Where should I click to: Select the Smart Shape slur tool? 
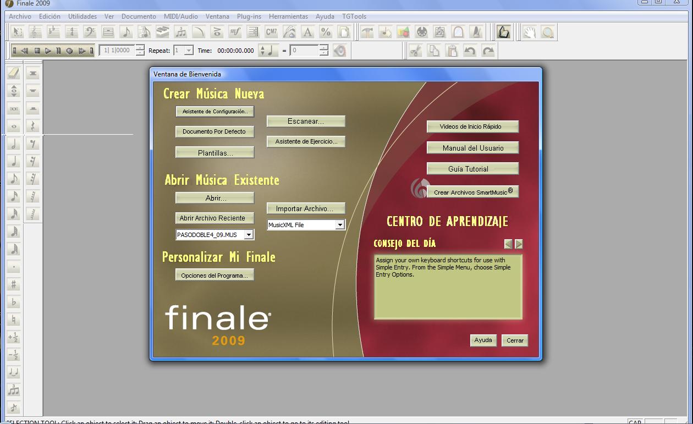[x=199, y=32]
